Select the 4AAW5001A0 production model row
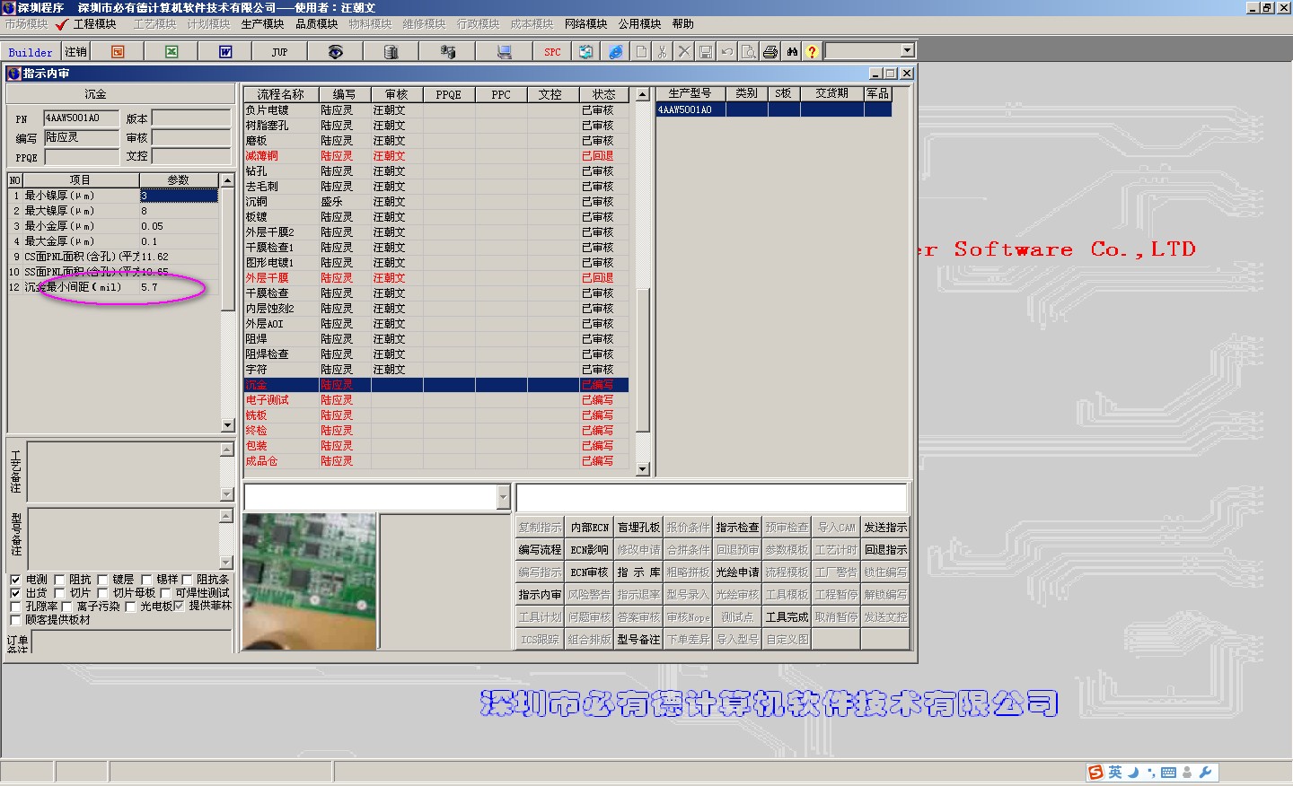 point(774,110)
